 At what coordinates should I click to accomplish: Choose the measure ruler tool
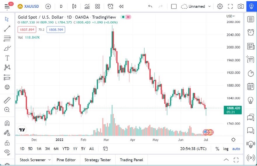7,100
